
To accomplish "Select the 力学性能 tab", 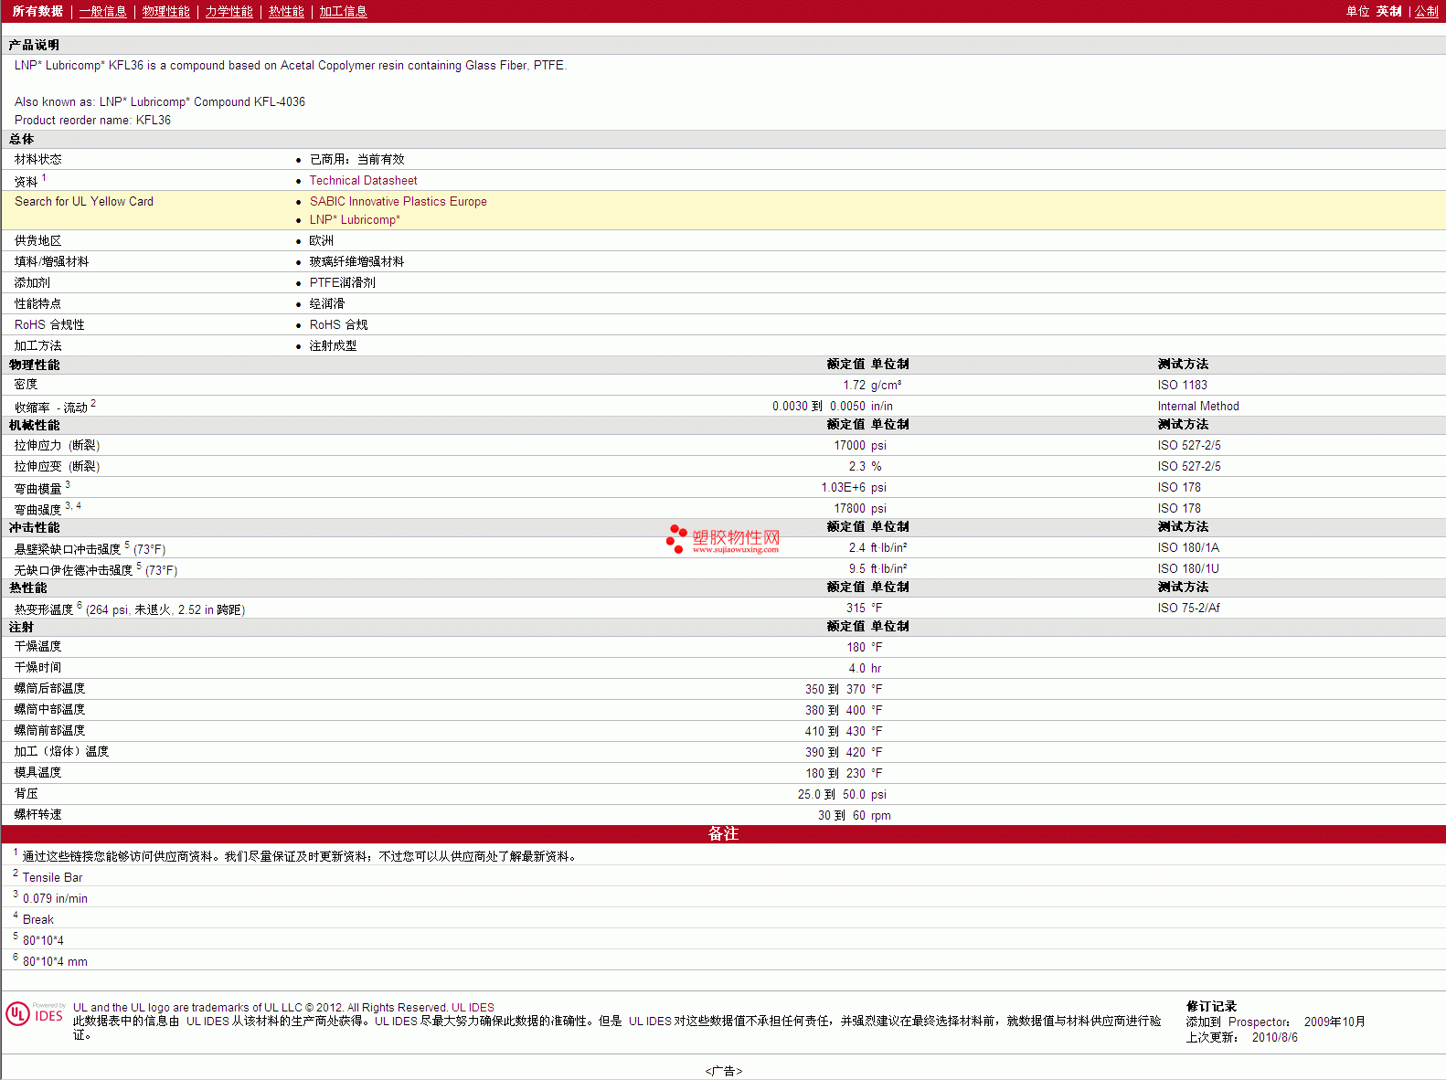I will (229, 12).
